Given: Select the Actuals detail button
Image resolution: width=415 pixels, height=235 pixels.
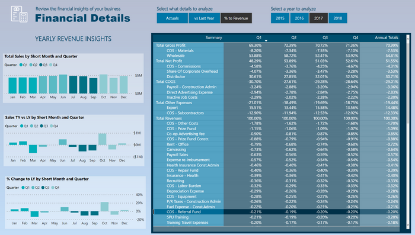Looking at the screenshot, I should tap(173, 18).
